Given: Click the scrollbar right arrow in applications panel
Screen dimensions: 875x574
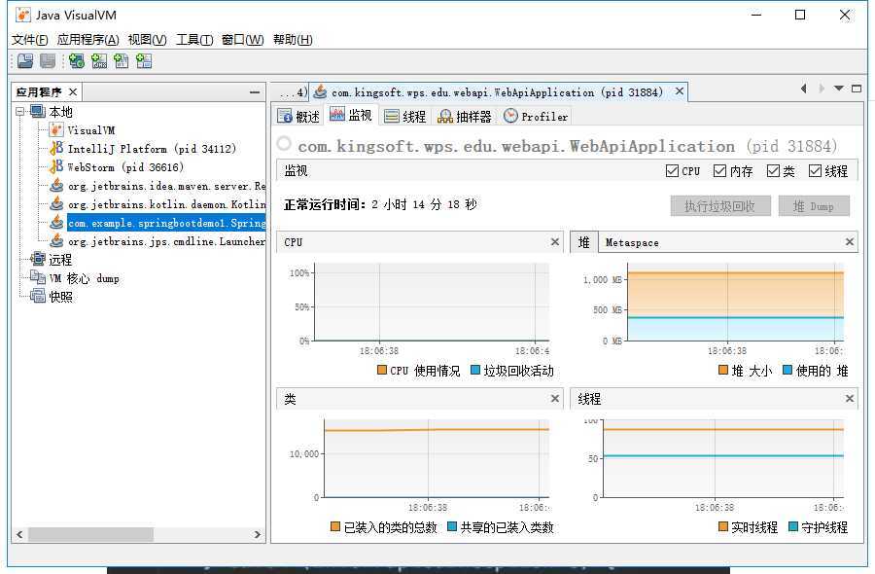Looking at the screenshot, I should [x=258, y=534].
